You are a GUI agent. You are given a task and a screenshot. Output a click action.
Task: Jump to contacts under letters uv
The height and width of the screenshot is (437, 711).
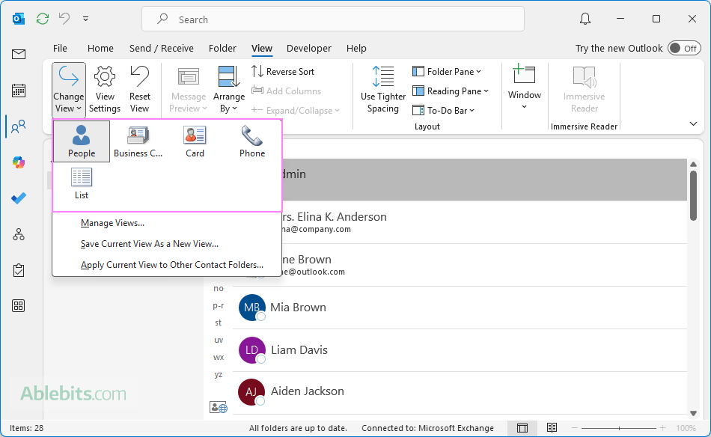tap(219, 340)
